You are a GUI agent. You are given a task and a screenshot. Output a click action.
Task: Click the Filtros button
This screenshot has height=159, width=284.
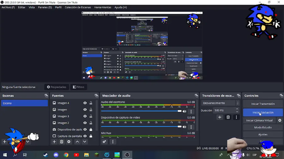[x=79, y=87]
